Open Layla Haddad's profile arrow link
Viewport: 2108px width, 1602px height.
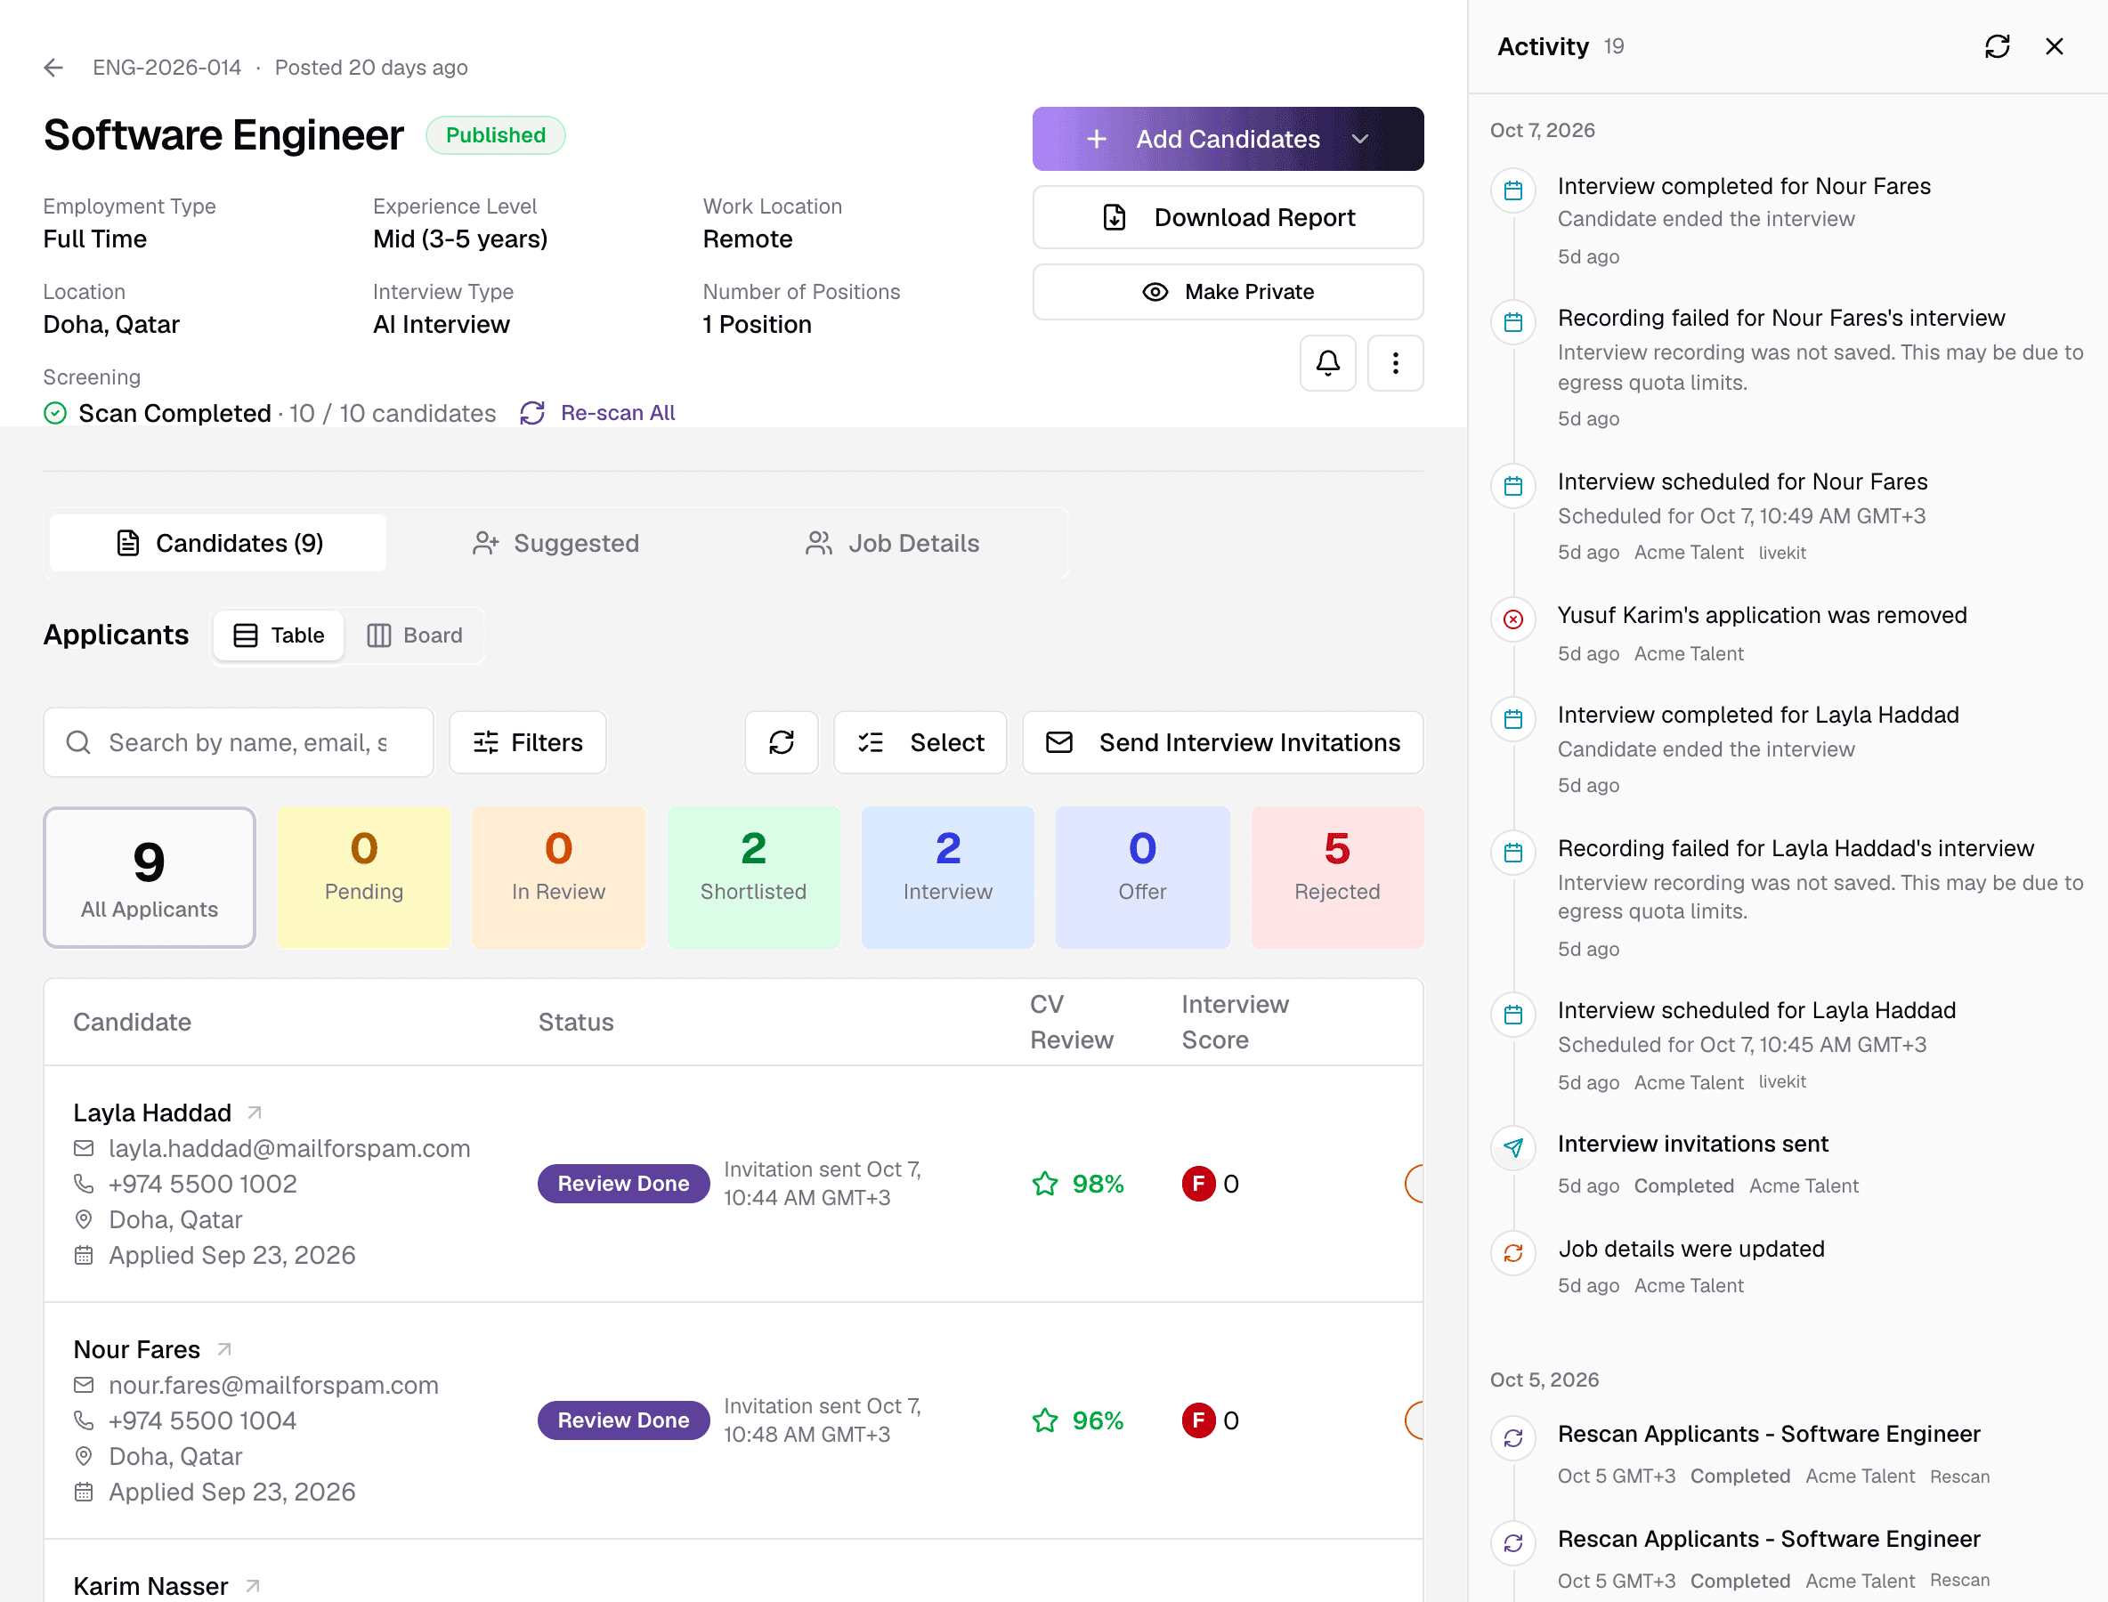point(255,1112)
